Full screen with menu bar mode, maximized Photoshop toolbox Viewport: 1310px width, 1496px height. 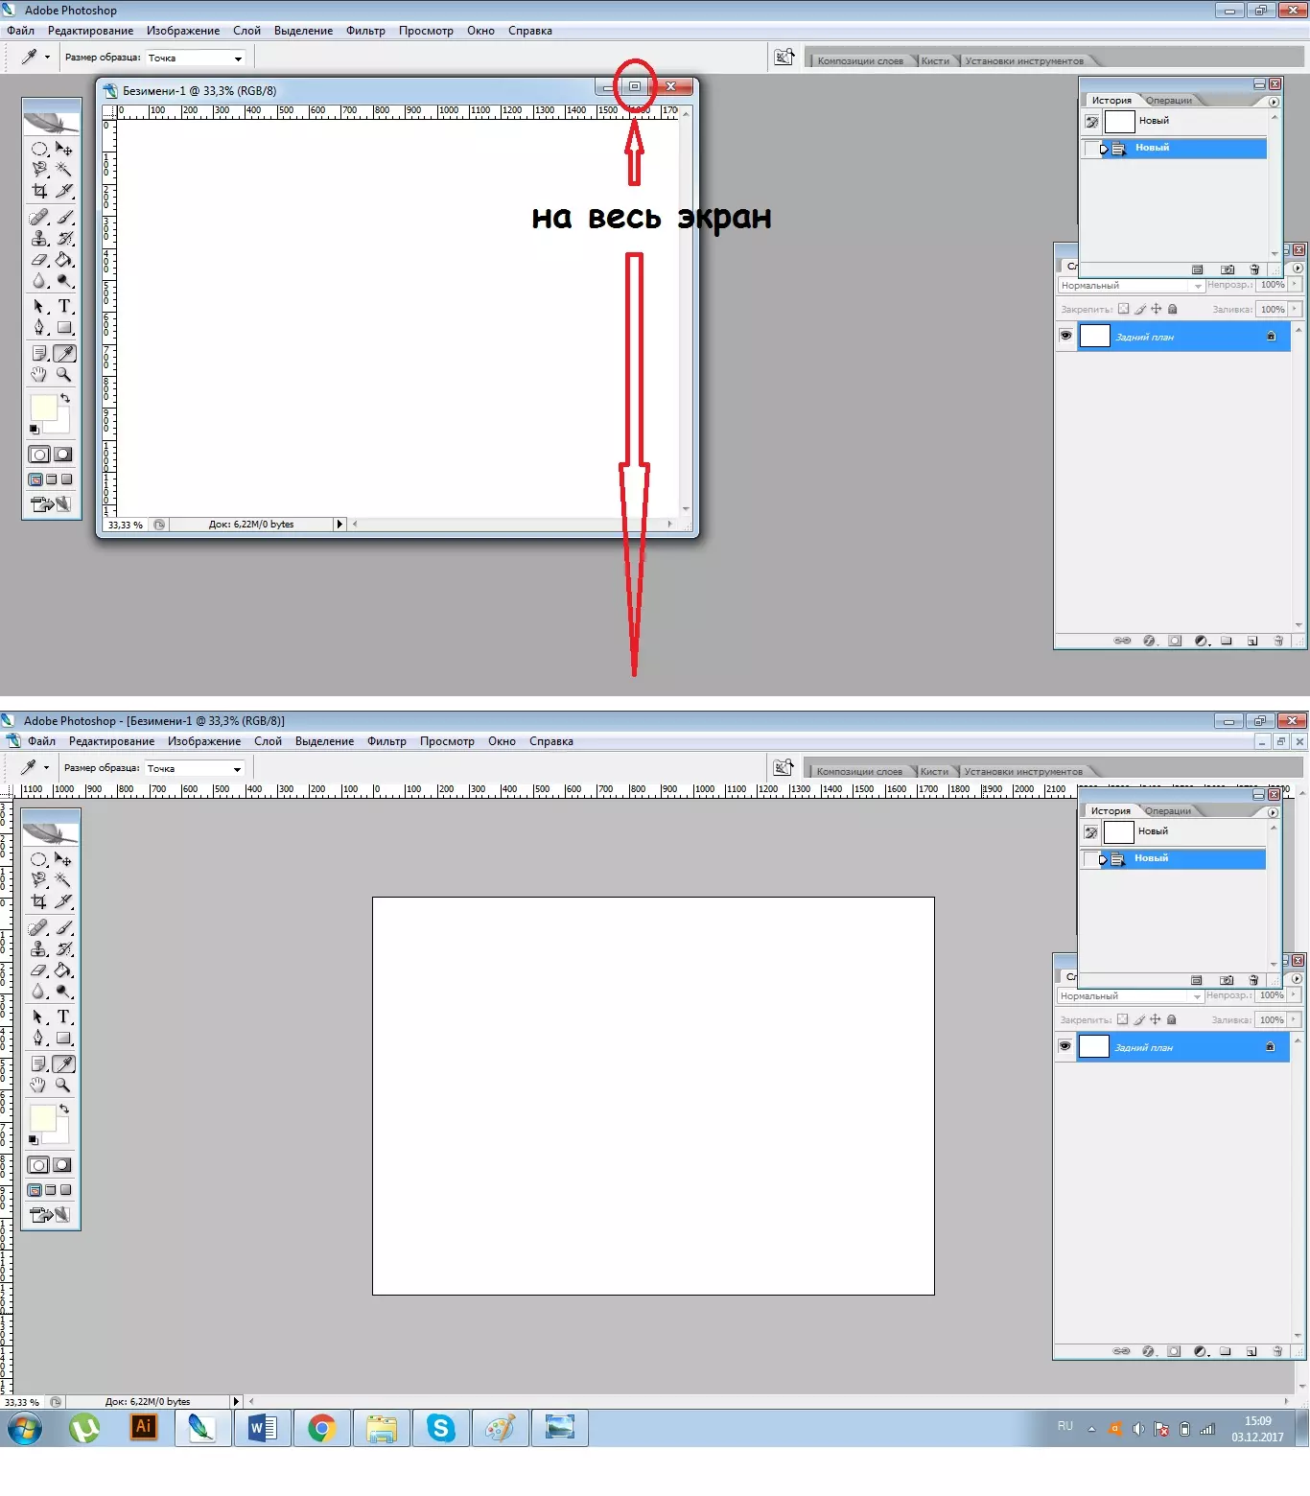tap(50, 1190)
